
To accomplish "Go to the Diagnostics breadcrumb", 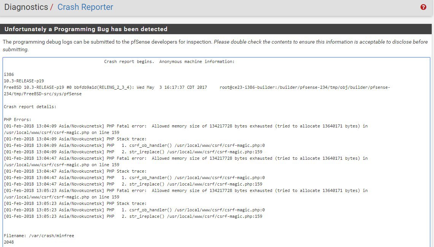I will [26, 7].
